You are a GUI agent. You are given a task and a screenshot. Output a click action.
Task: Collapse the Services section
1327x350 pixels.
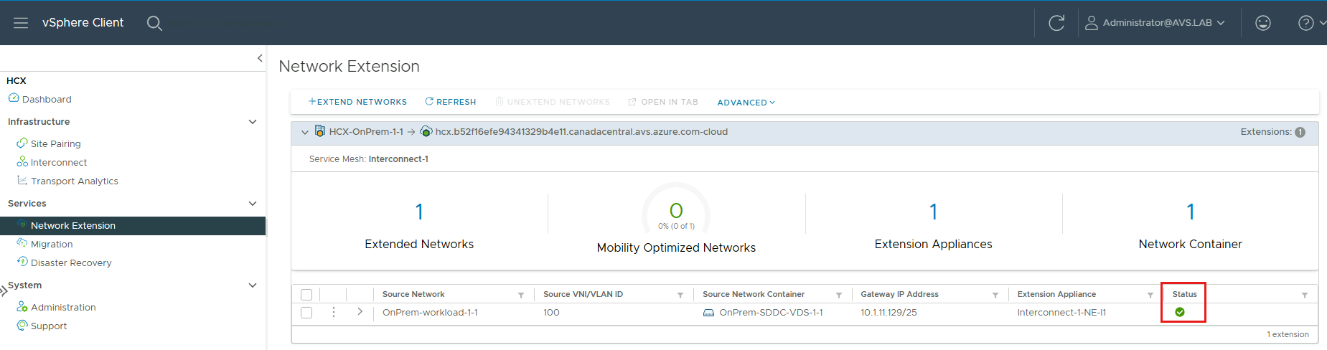253,204
